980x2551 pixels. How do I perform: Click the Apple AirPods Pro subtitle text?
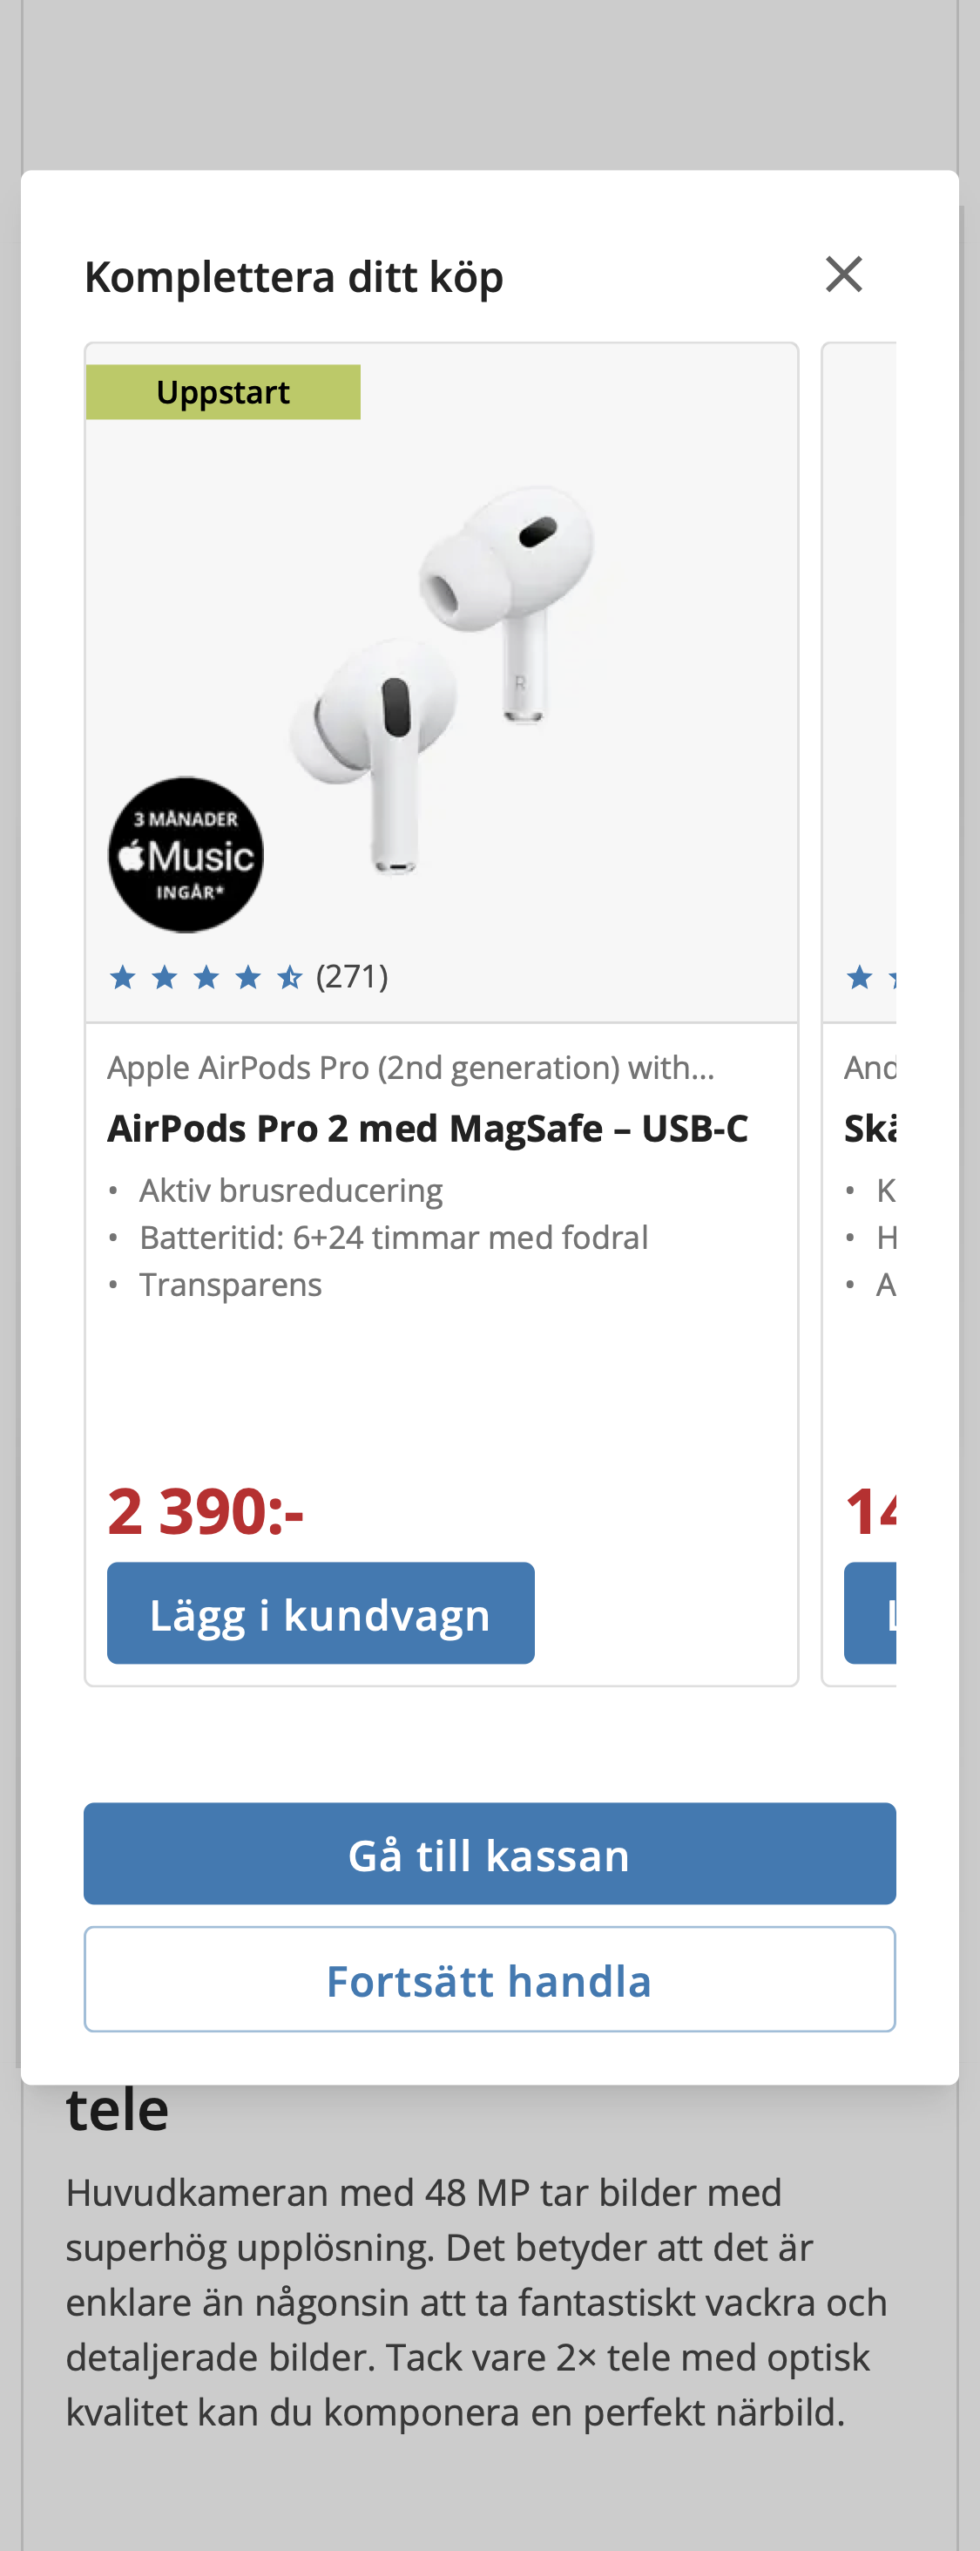click(409, 1068)
